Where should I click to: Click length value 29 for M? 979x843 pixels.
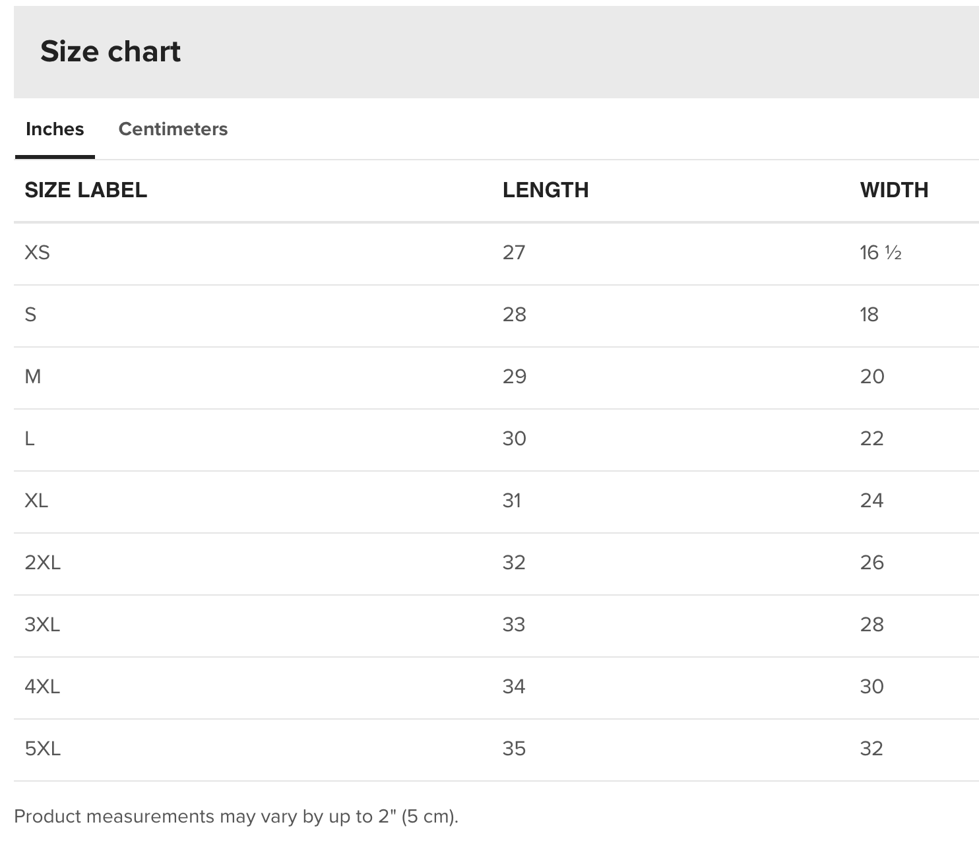(x=514, y=376)
